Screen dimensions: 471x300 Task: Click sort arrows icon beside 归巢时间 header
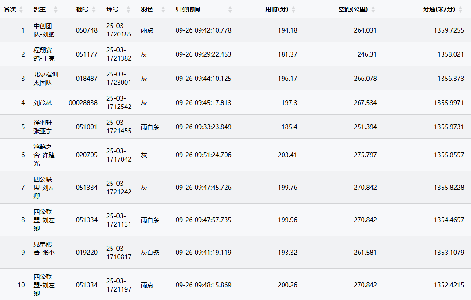[230, 9]
